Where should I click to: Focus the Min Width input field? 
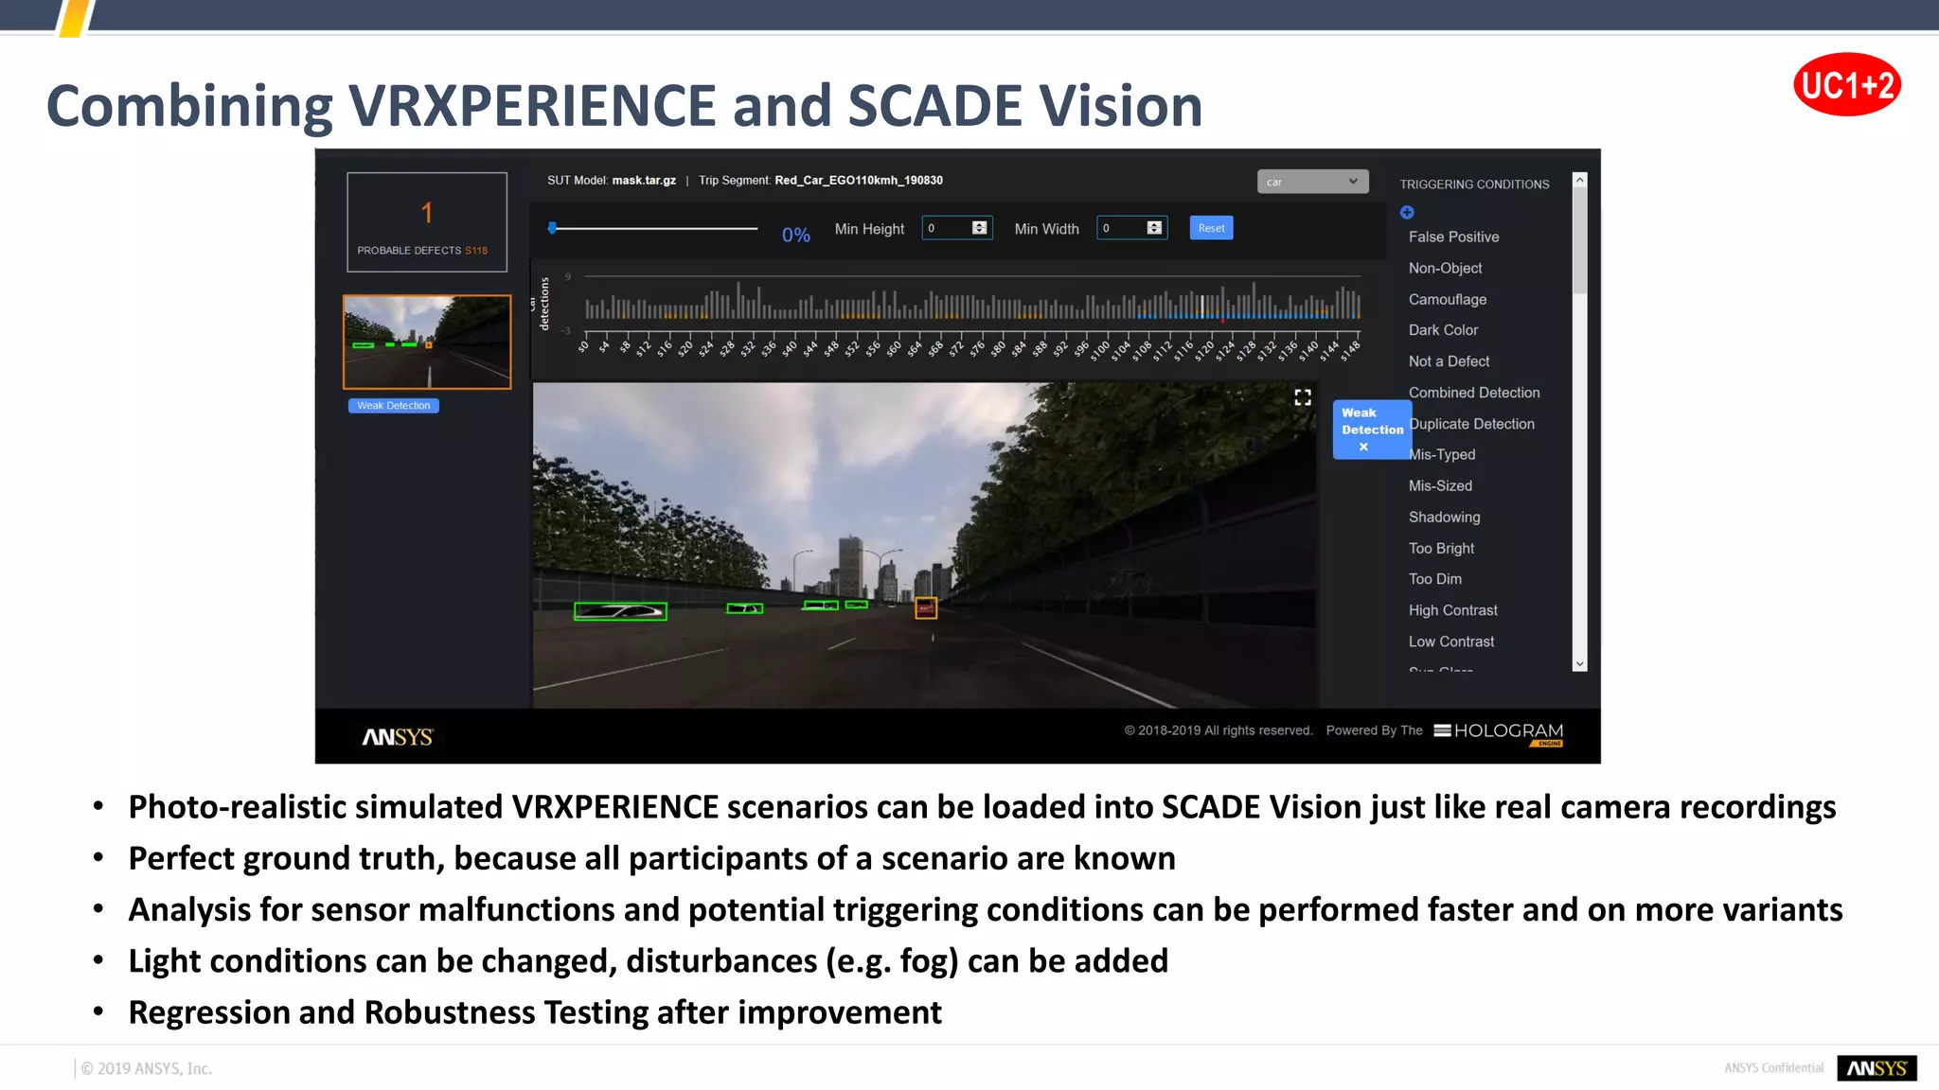1132,228
